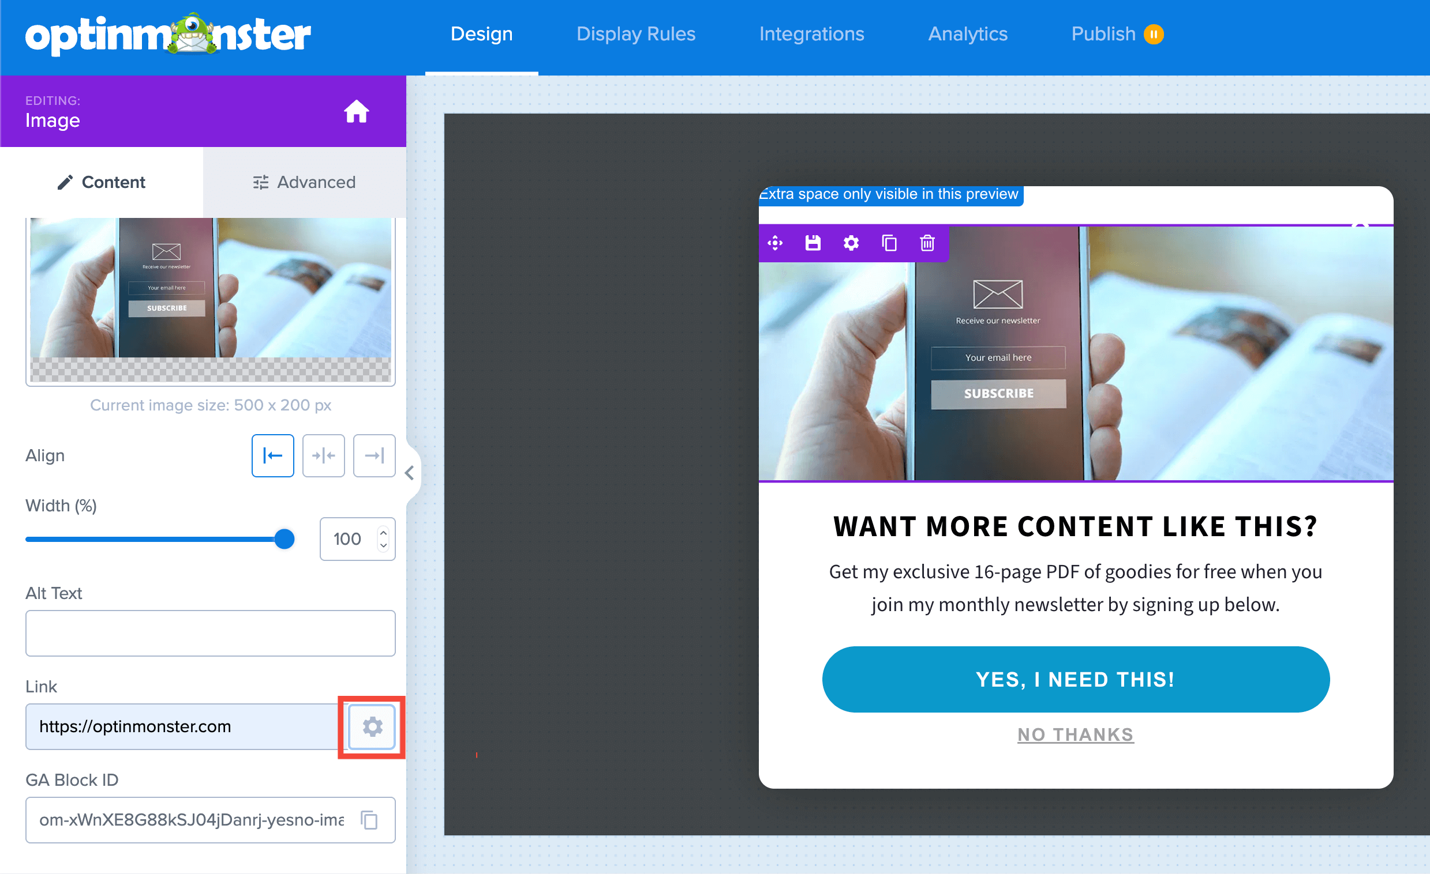Click the move handle icon on the image block
The height and width of the screenshot is (874, 1430).
pyautogui.click(x=776, y=243)
